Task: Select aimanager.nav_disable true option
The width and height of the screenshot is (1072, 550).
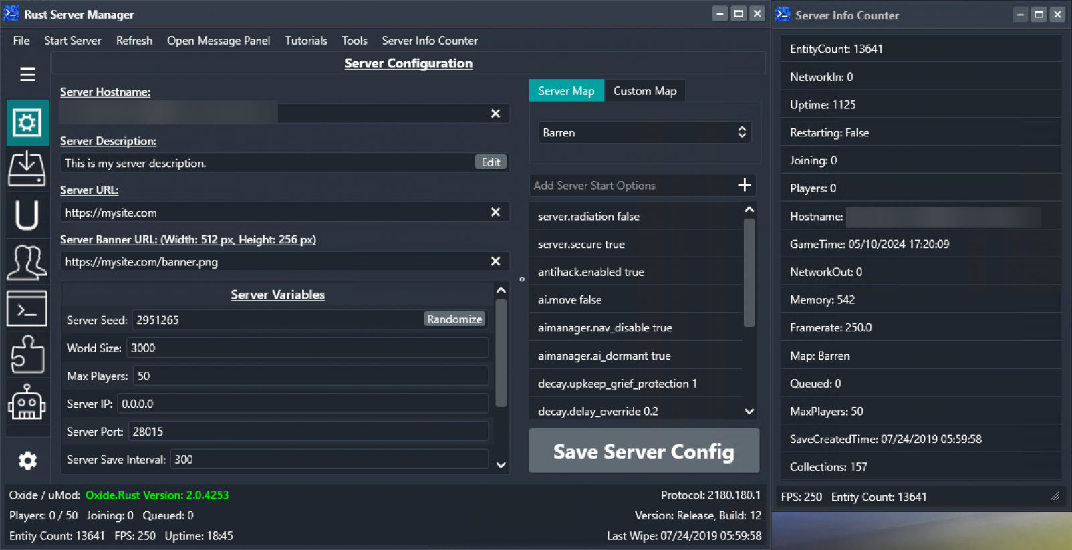Action: tap(636, 328)
